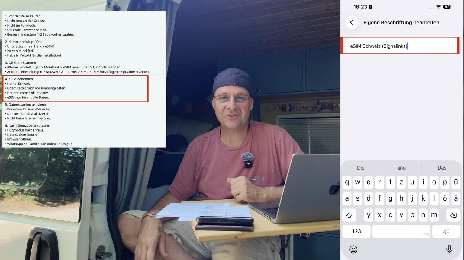
Task: Click '1. Vor der Reise kaufen' heading
Action: (23, 16)
